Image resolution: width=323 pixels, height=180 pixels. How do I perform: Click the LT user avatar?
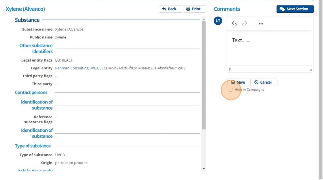[218, 21]
